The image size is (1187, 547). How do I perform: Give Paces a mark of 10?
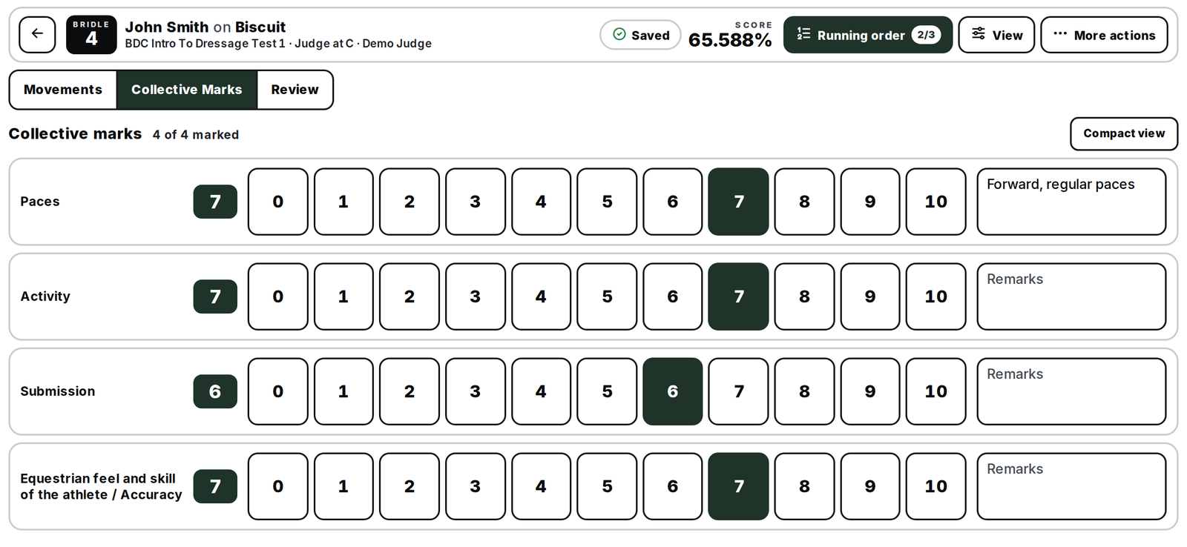(x=936, y=202)
